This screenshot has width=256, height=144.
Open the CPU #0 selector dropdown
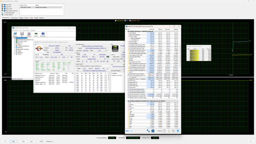click(x=38, y=54)
